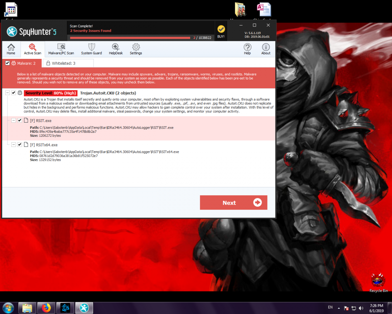Select the Active Scan toolbar button
The width and height of the screenshot is (392, 314).
[x=32, y=49]
